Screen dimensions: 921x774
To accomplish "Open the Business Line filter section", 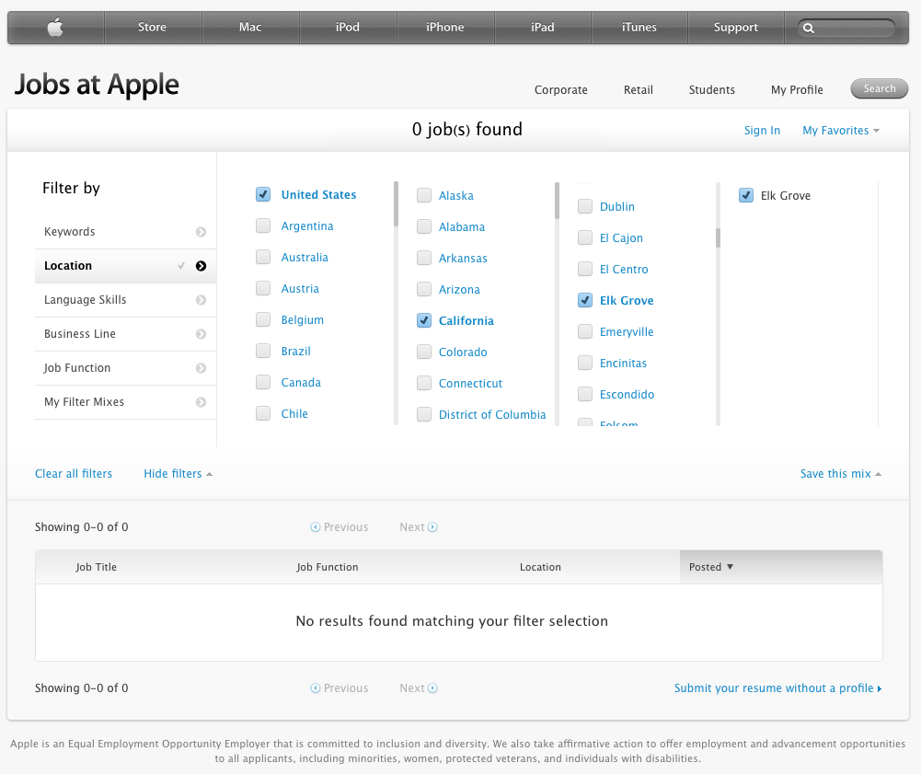I will (x=125, y=334).
